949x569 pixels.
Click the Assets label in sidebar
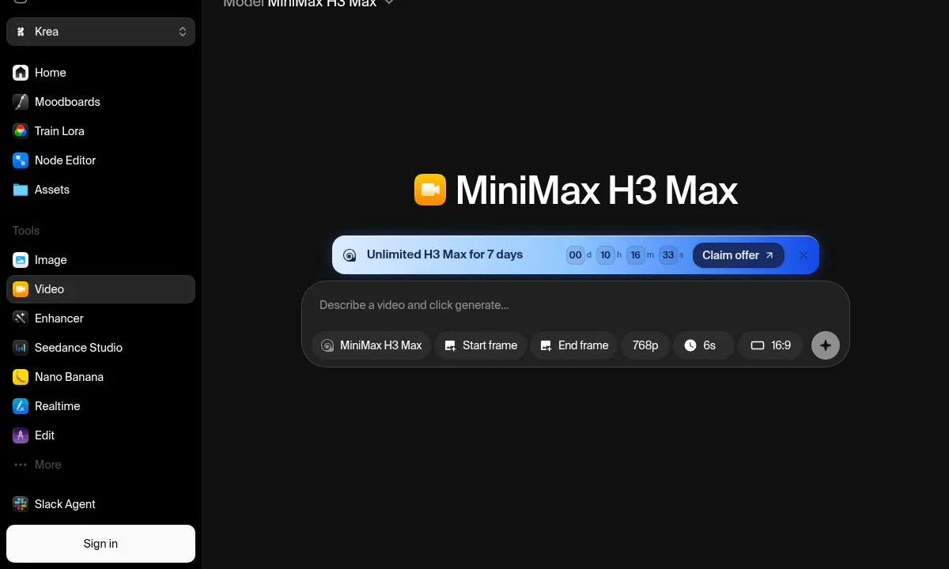[52, 190]
